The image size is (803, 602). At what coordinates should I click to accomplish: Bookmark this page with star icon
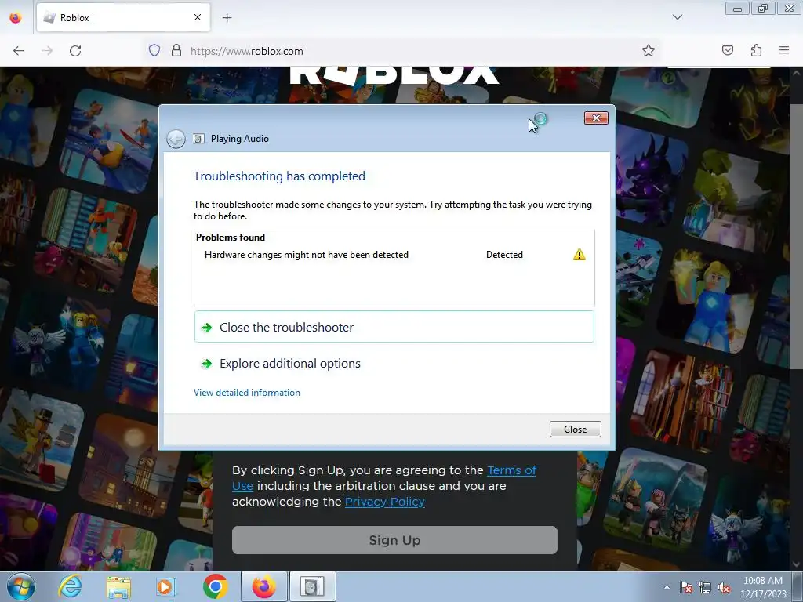(649, 50)
